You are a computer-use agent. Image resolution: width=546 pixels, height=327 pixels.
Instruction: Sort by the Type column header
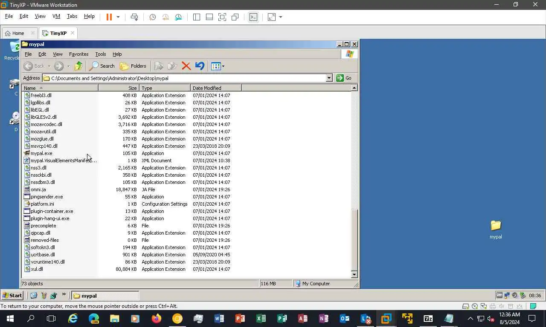(165, 88)
